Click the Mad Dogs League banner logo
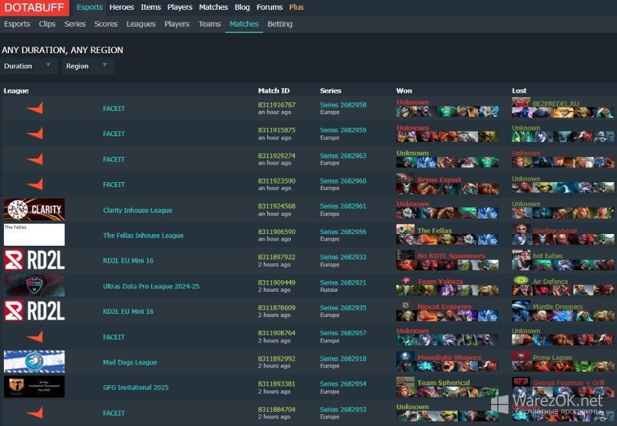The width and height of the screenshot is (617, 426). pos(34,362)
